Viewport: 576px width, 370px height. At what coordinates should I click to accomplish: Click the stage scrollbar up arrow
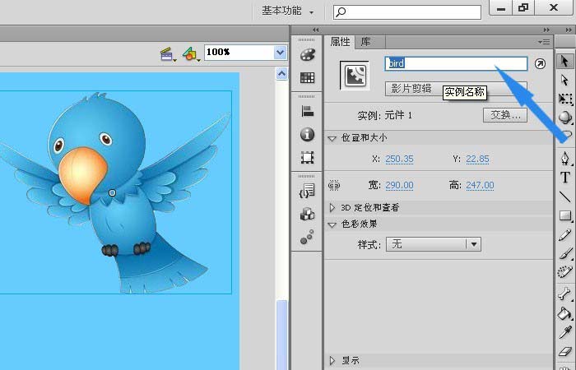(x=281, y=74)
